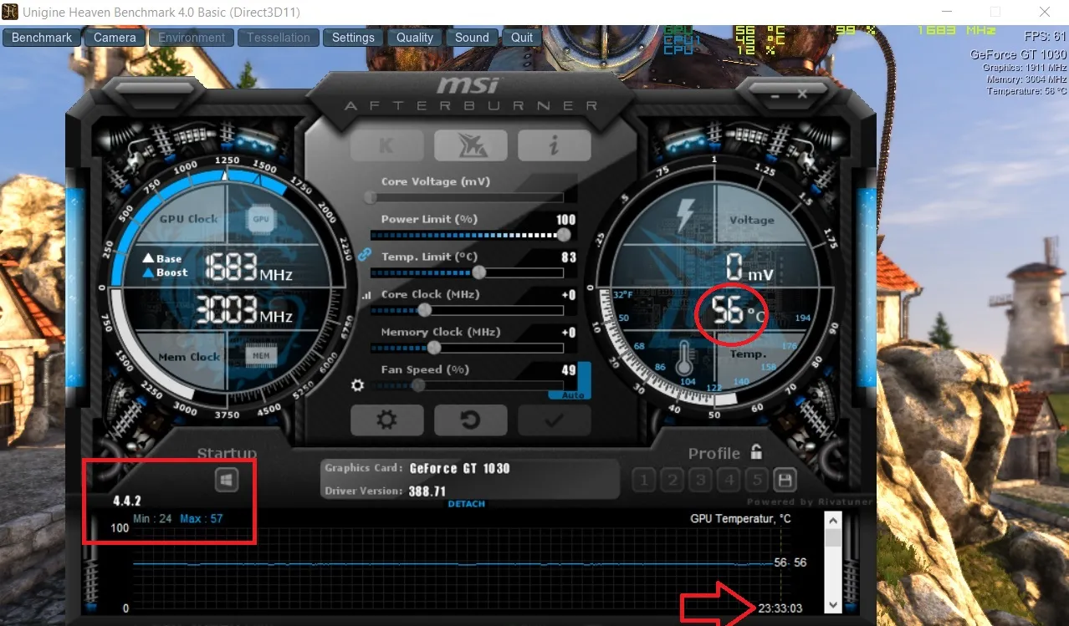Click the lightning bolt icon in the voltage gauge
This screenshot has width=1069, height=626.
[x=685, y=215]
